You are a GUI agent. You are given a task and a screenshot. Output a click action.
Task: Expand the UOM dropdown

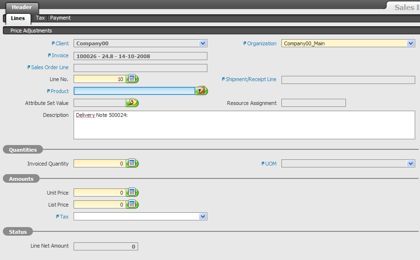point(410,164)
